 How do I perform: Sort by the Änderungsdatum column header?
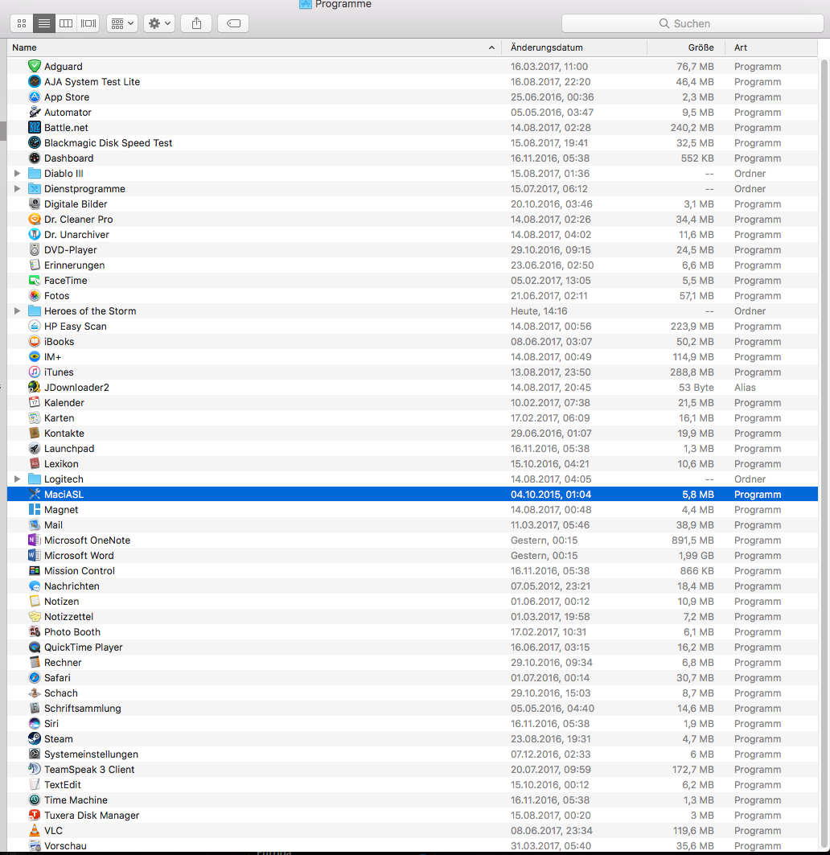click(574, 47)
